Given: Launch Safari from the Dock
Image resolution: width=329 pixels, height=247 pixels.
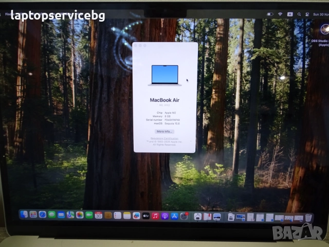Looking at the screenshot, I should tap(42, 215).
